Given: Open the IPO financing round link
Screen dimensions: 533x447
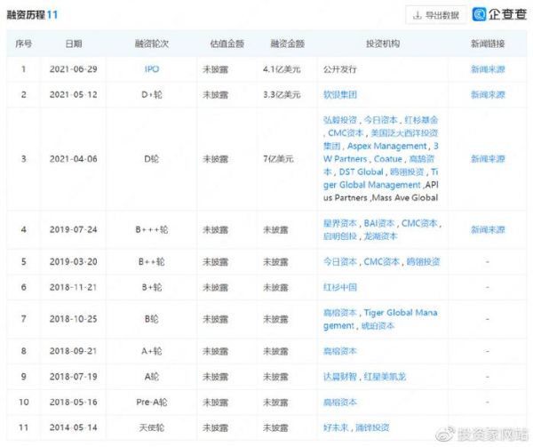Looking at the screenshot, I should click(x=151, y=68).
